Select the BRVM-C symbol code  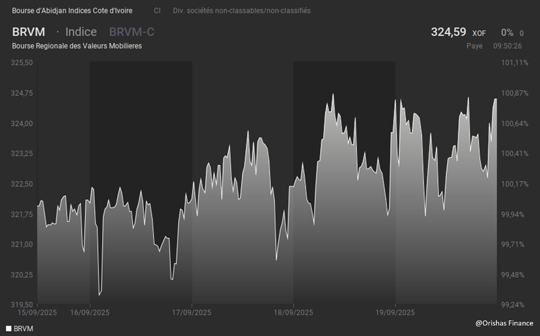(131, 32)
